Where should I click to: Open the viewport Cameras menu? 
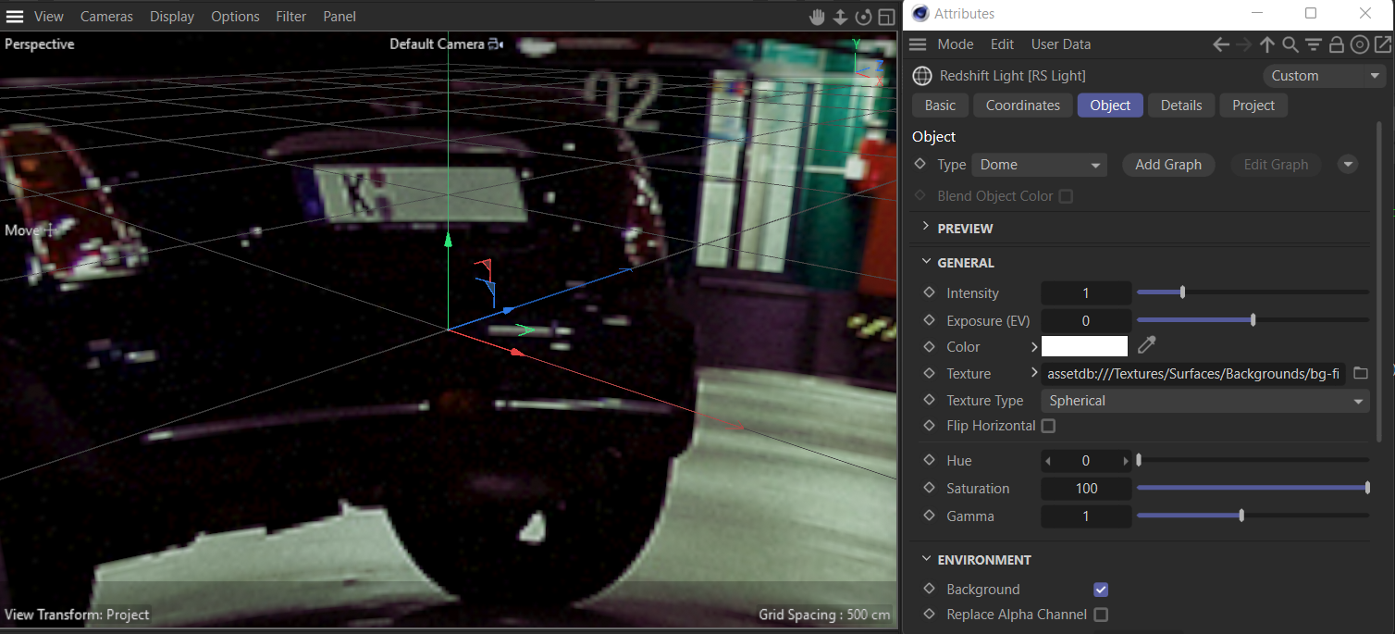tap(106, 17)
